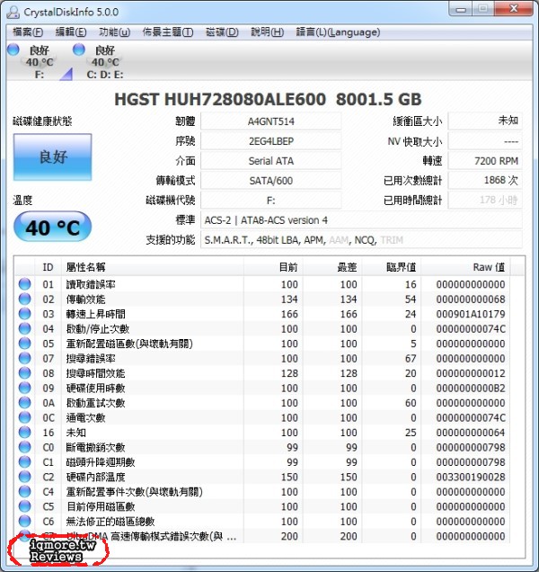Click the CrystalDiskInfo title bar icon
The image size is (539, 572).
[13, 12]
